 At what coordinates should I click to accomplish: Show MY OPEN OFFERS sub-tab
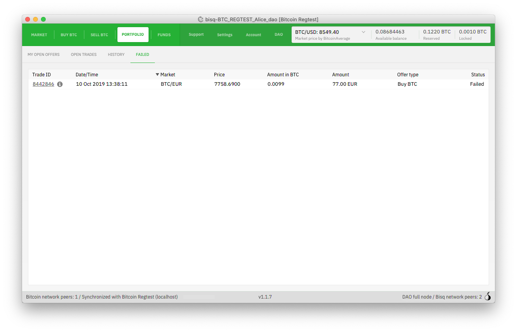43,55
